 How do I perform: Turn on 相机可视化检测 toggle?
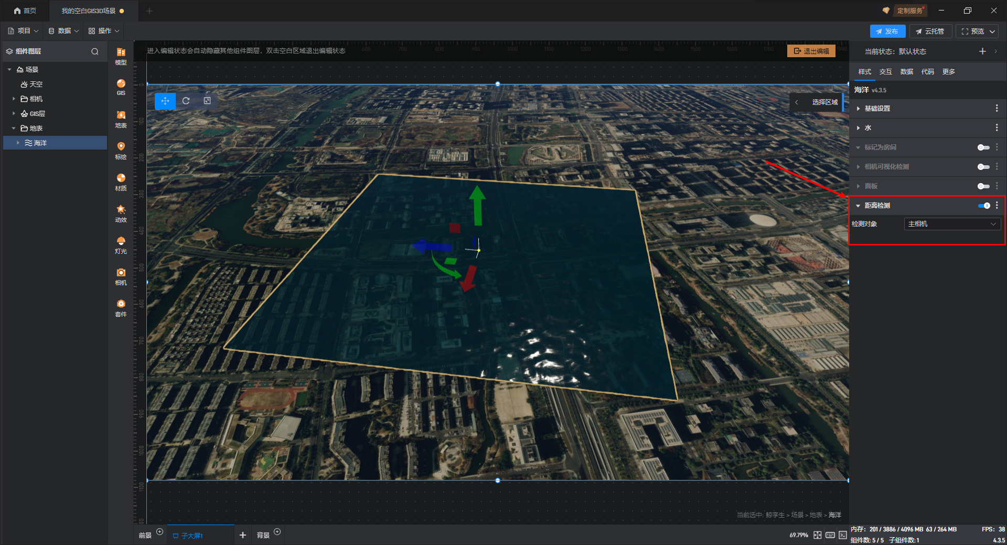[x=983, y=167]
